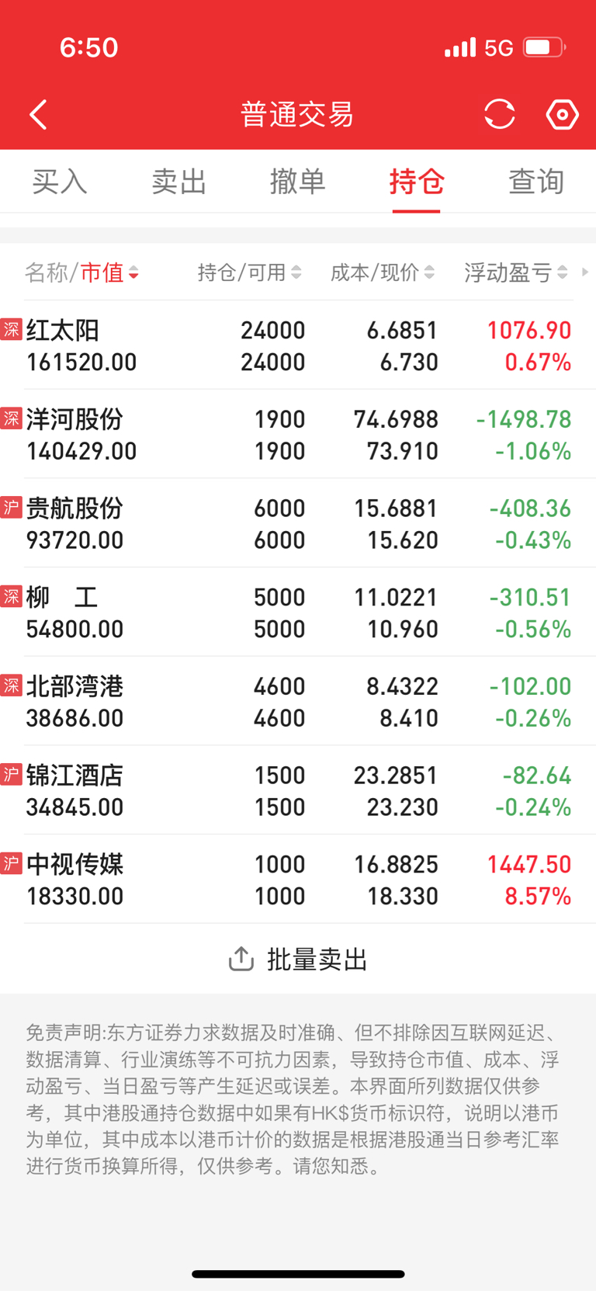This screenshot has height=1291, width=596.
Task: Tap the back arrow icon
Action: tap(38, 115)
